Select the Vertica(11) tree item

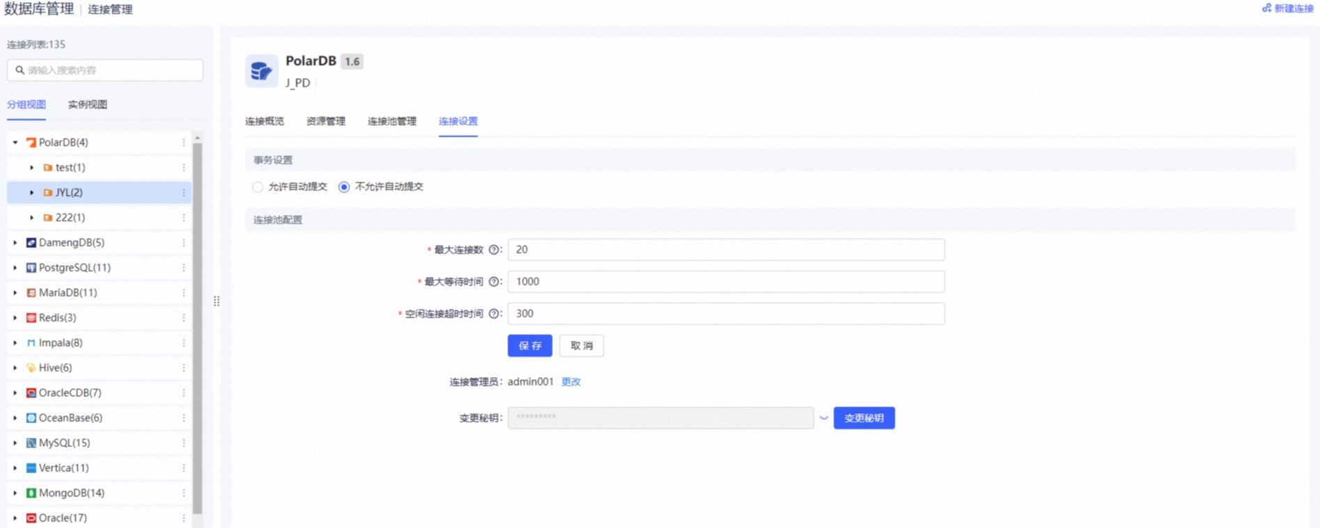100,468
